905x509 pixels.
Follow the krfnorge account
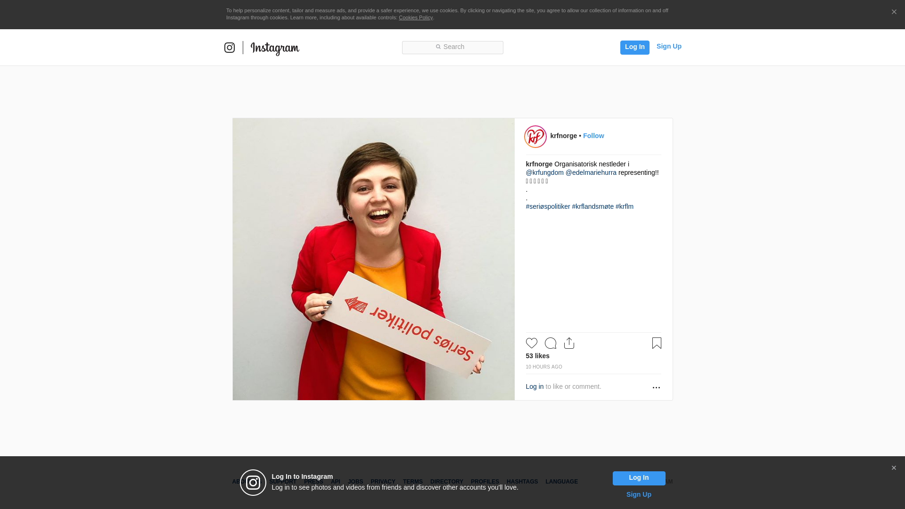(593, 136)
